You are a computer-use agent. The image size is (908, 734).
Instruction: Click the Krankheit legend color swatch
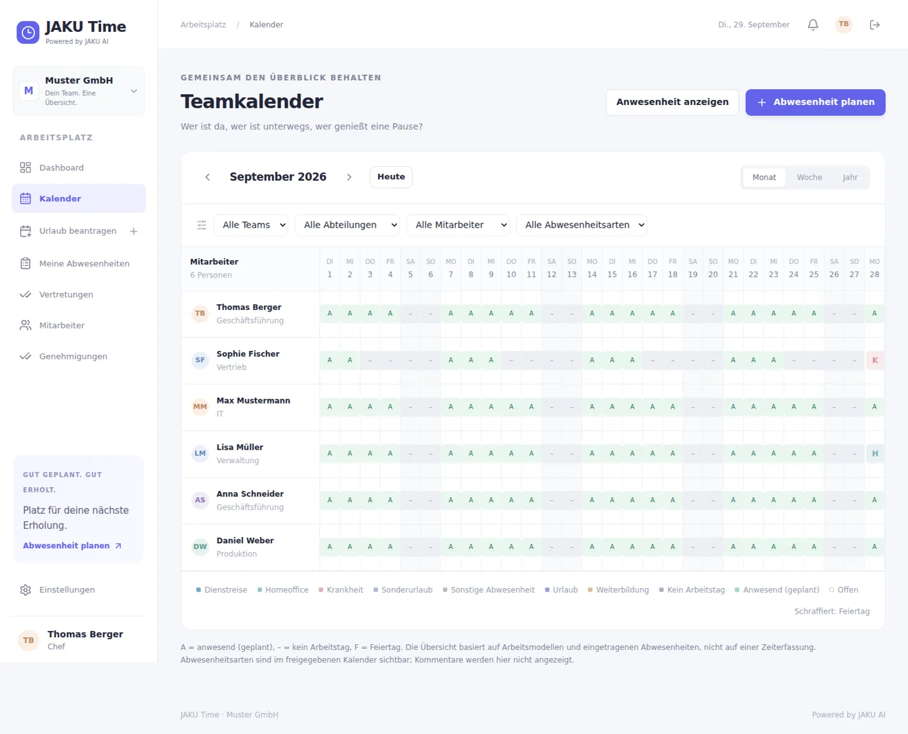321,590
